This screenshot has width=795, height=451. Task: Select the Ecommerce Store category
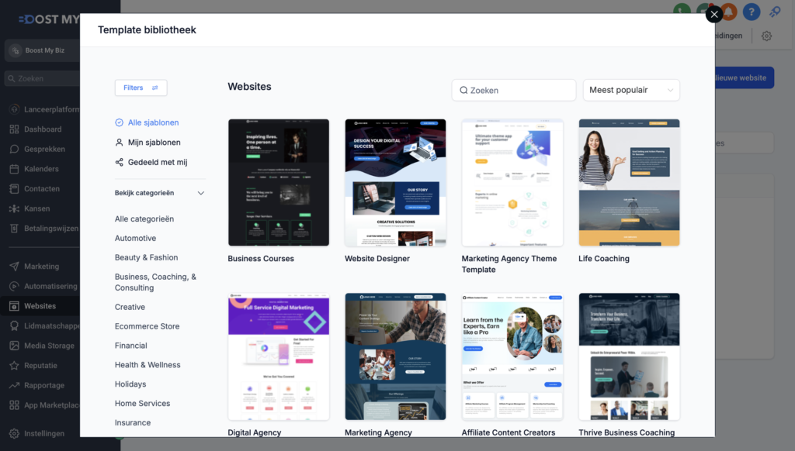click(147, 326)
